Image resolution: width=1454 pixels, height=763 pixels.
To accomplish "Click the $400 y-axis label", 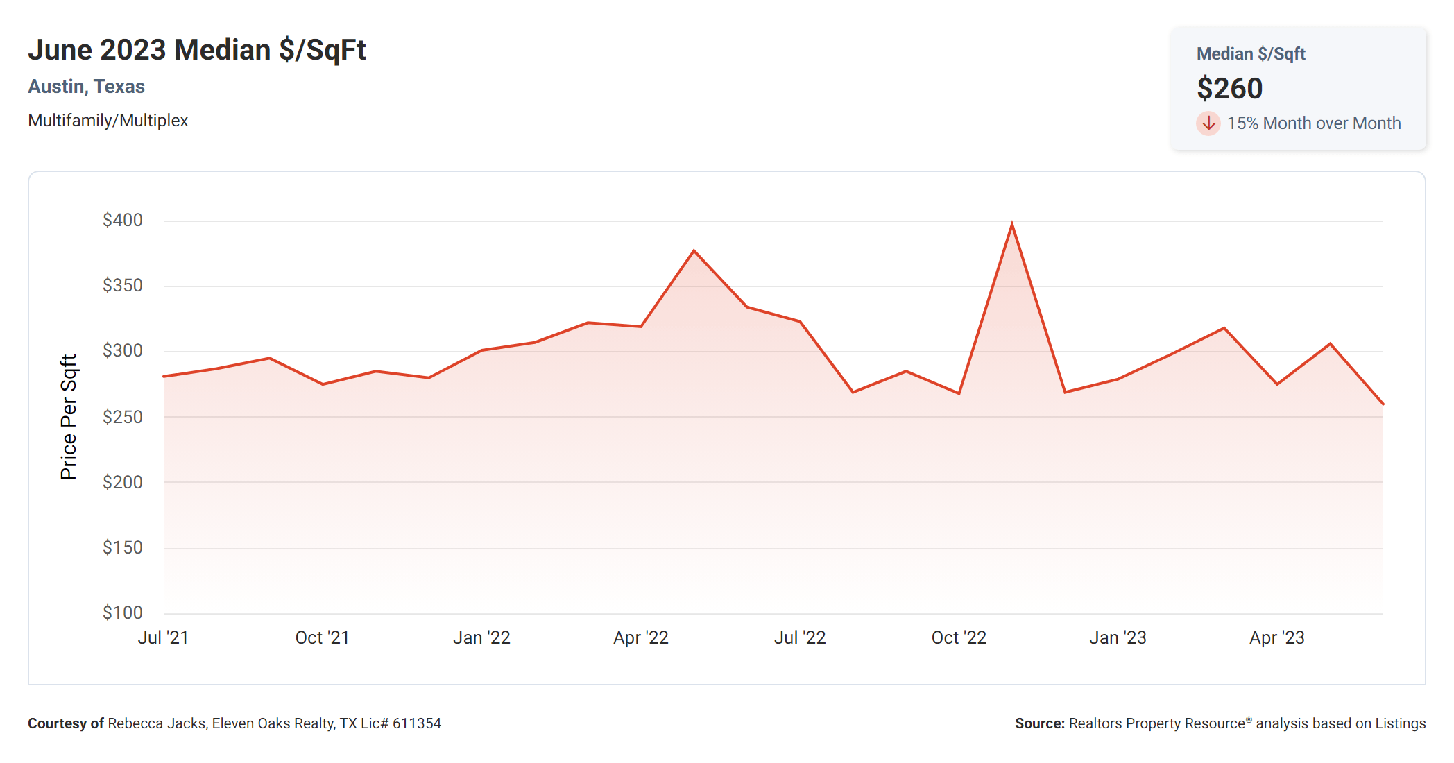I will pyautogui.click(x=122, y=221).
